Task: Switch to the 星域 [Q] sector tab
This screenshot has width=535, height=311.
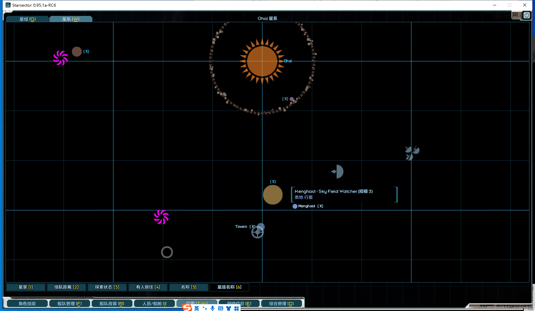Action: point(27,19)
